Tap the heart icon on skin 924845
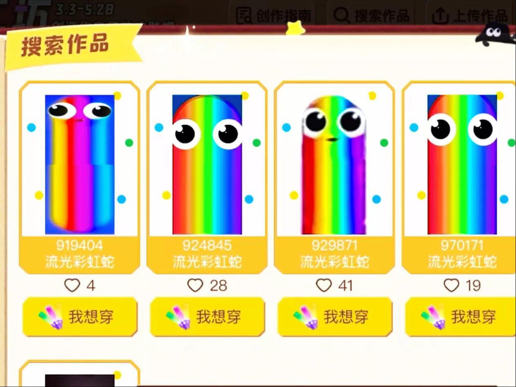Viewport: 516px width, 387px height. coord(195,285)
